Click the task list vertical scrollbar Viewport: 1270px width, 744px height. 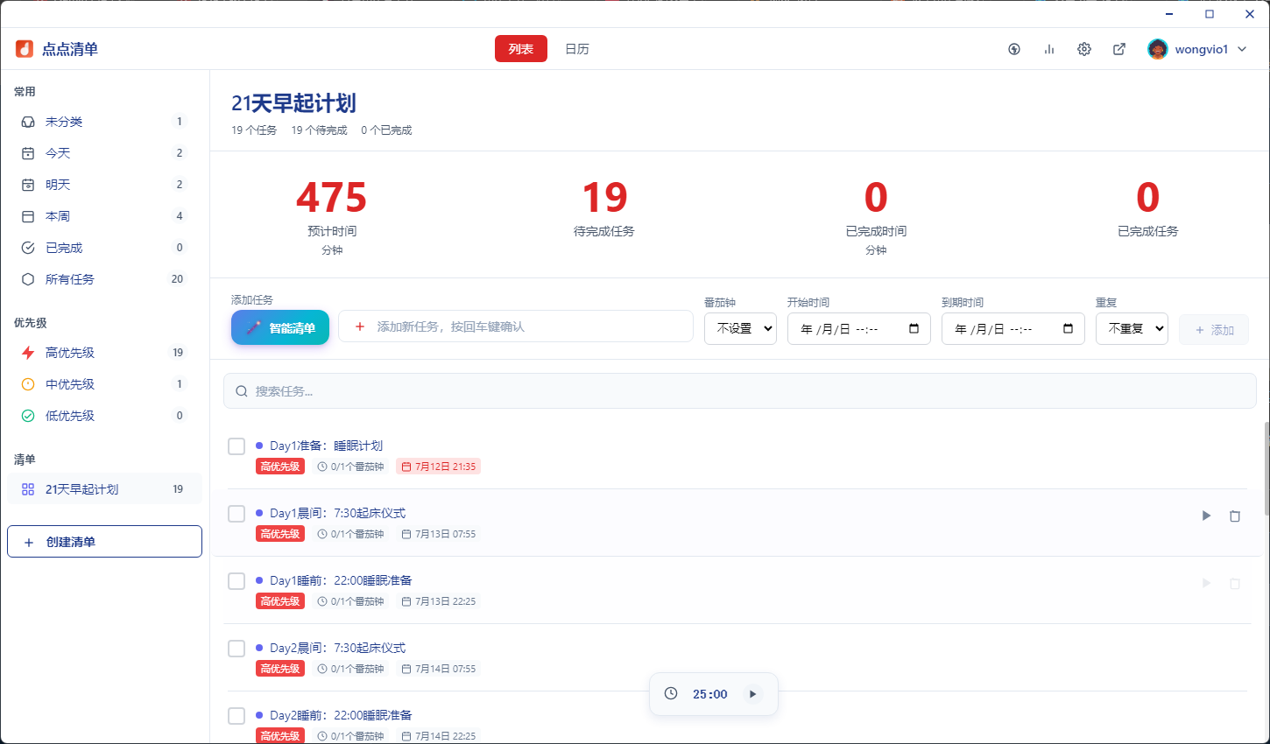pos(1266,468)
